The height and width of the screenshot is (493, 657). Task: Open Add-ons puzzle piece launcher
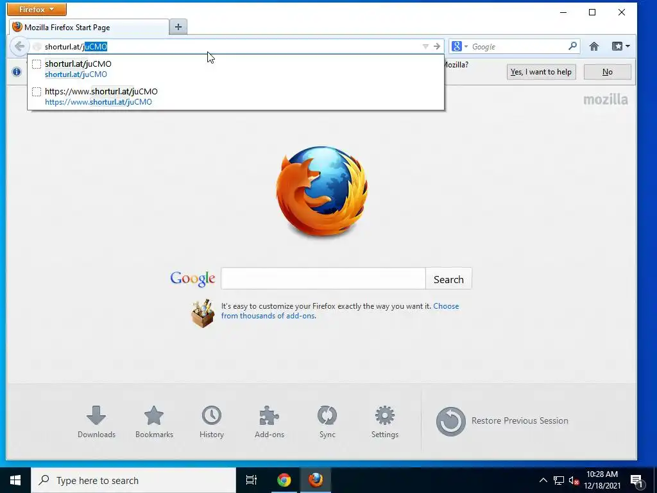(269, 422)
